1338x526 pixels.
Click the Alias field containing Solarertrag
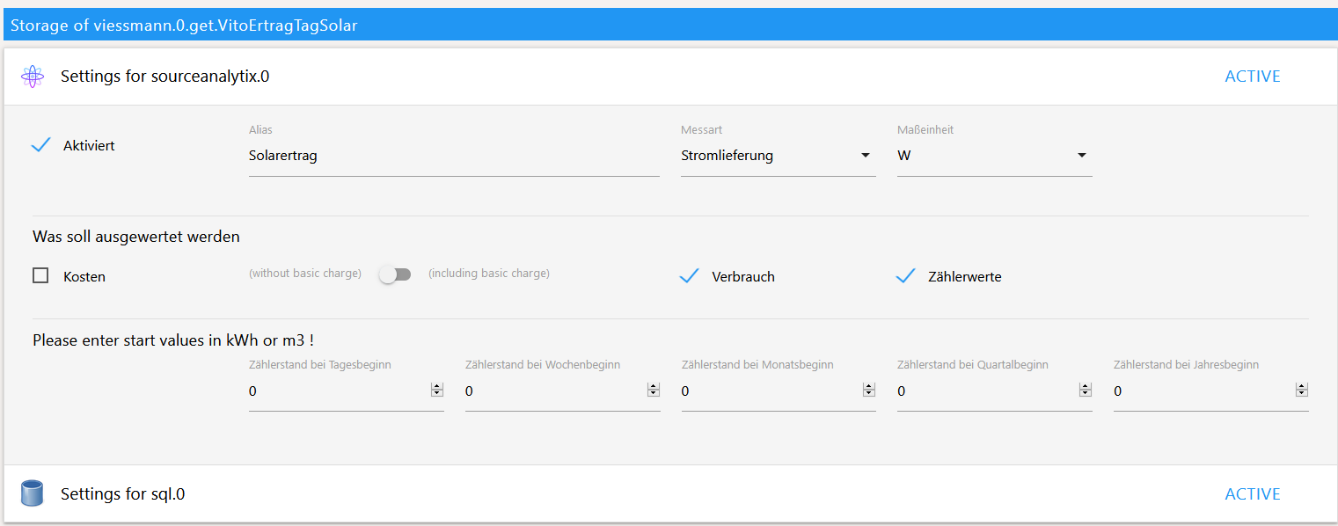pyautogui.click(x=454, y=156)
